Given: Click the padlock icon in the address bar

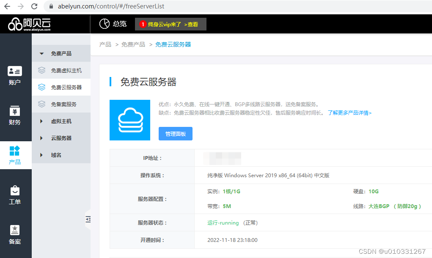Looking at the screenshot, I should (51, 6).
